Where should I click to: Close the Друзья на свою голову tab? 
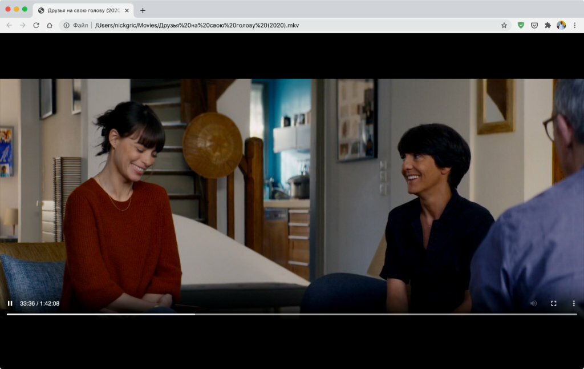[127, 10]
